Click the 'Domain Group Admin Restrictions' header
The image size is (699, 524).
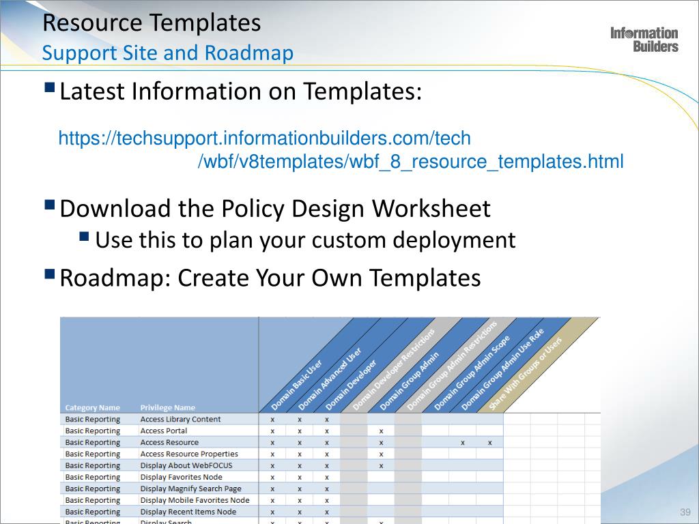(452, 366)
